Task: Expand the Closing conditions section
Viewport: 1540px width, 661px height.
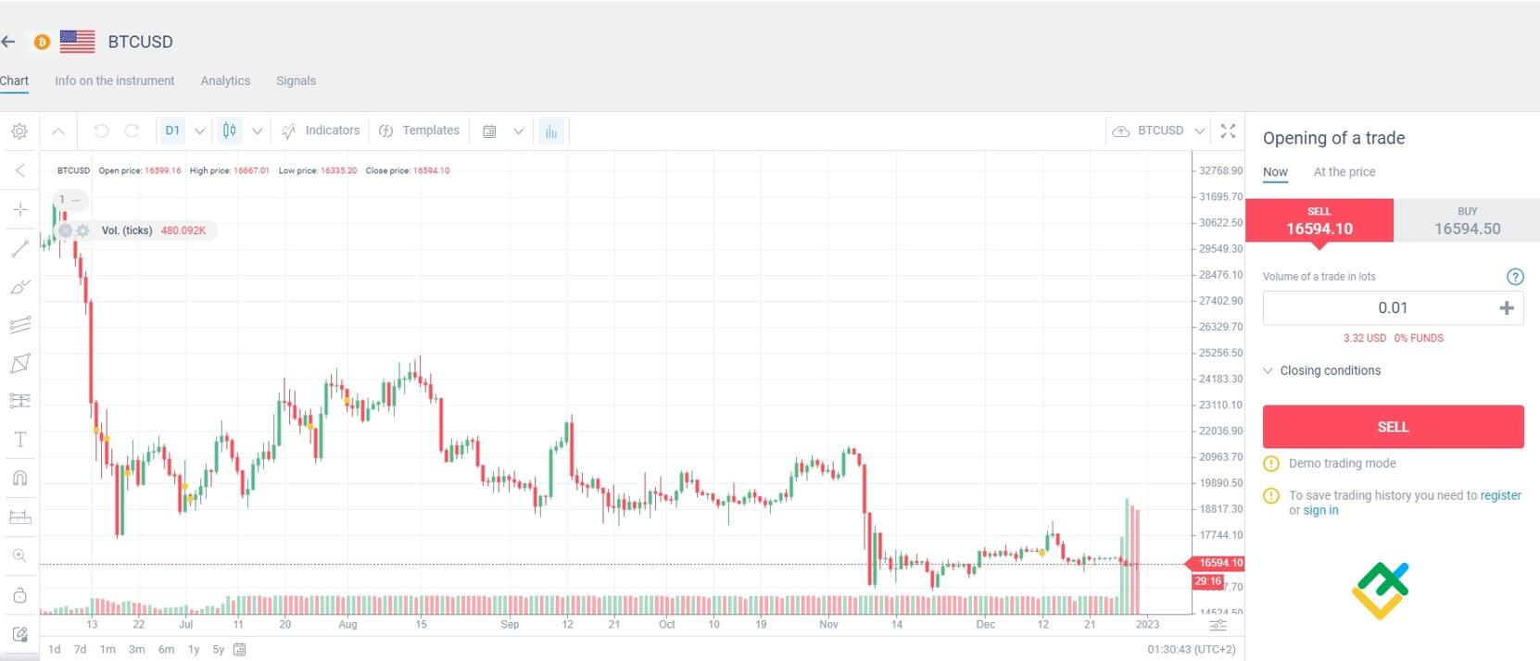Action: [1330, 370]
